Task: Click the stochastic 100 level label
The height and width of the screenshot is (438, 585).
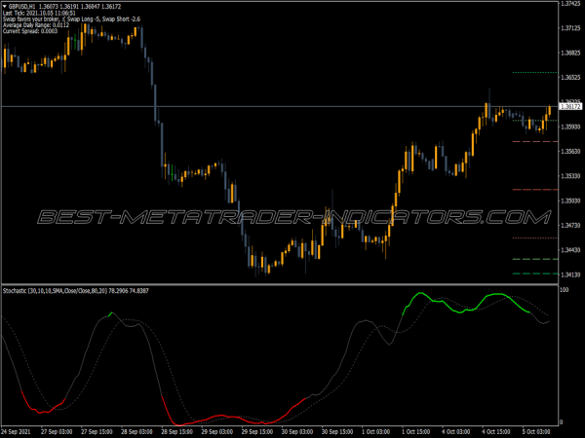Action: (565, 290)
